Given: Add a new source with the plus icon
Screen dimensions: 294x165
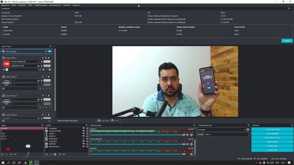Looking at the screenshot, I should [47, 154].
